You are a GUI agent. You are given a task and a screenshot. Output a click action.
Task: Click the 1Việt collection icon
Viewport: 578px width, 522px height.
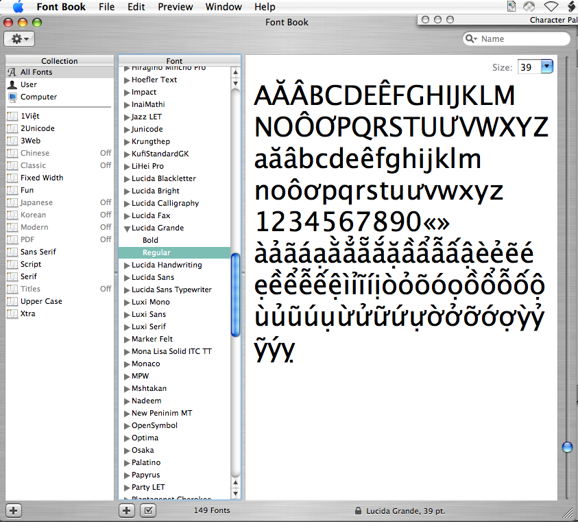click(x=12, y=116)
